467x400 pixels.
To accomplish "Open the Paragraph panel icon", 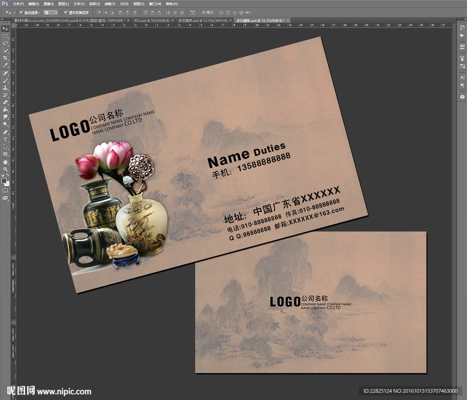I will [x=462, y=85].
